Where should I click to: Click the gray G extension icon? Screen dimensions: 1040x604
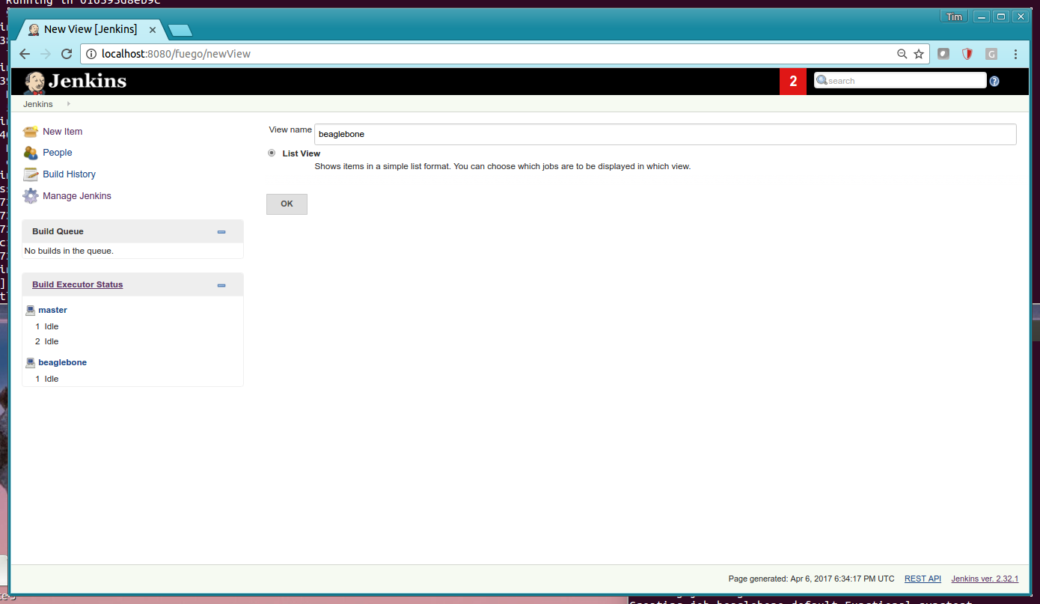coord(991,54)
